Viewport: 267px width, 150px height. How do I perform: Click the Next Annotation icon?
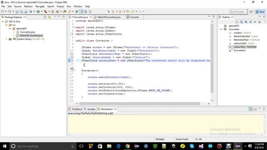pyautogui.click(x=113, y=12)
